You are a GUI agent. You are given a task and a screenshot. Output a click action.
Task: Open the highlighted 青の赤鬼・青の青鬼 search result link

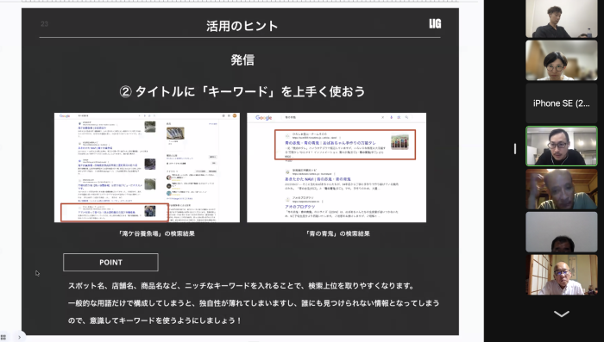tap(330, 143)
